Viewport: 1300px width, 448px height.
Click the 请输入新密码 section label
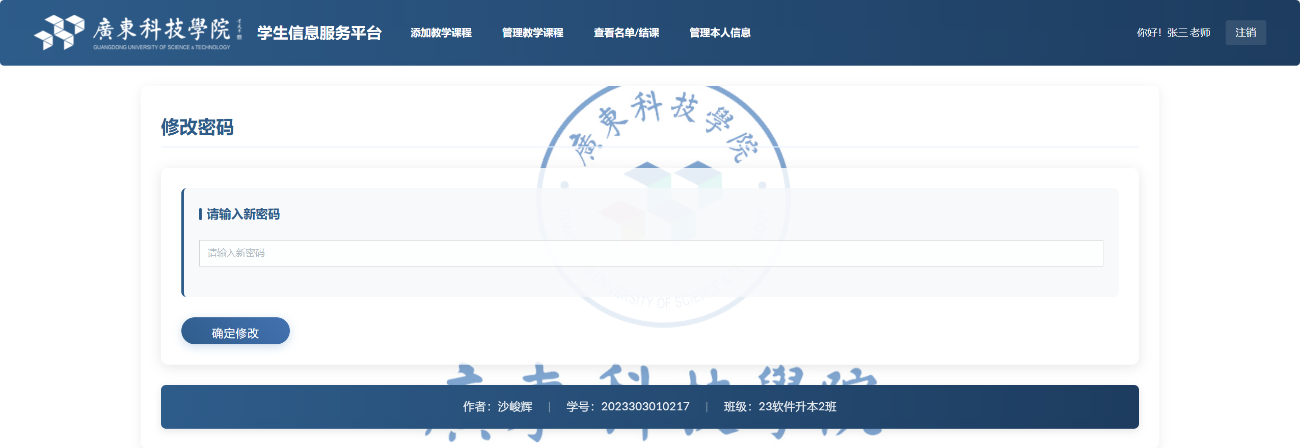pyautogui.click(x=243, y=214)
